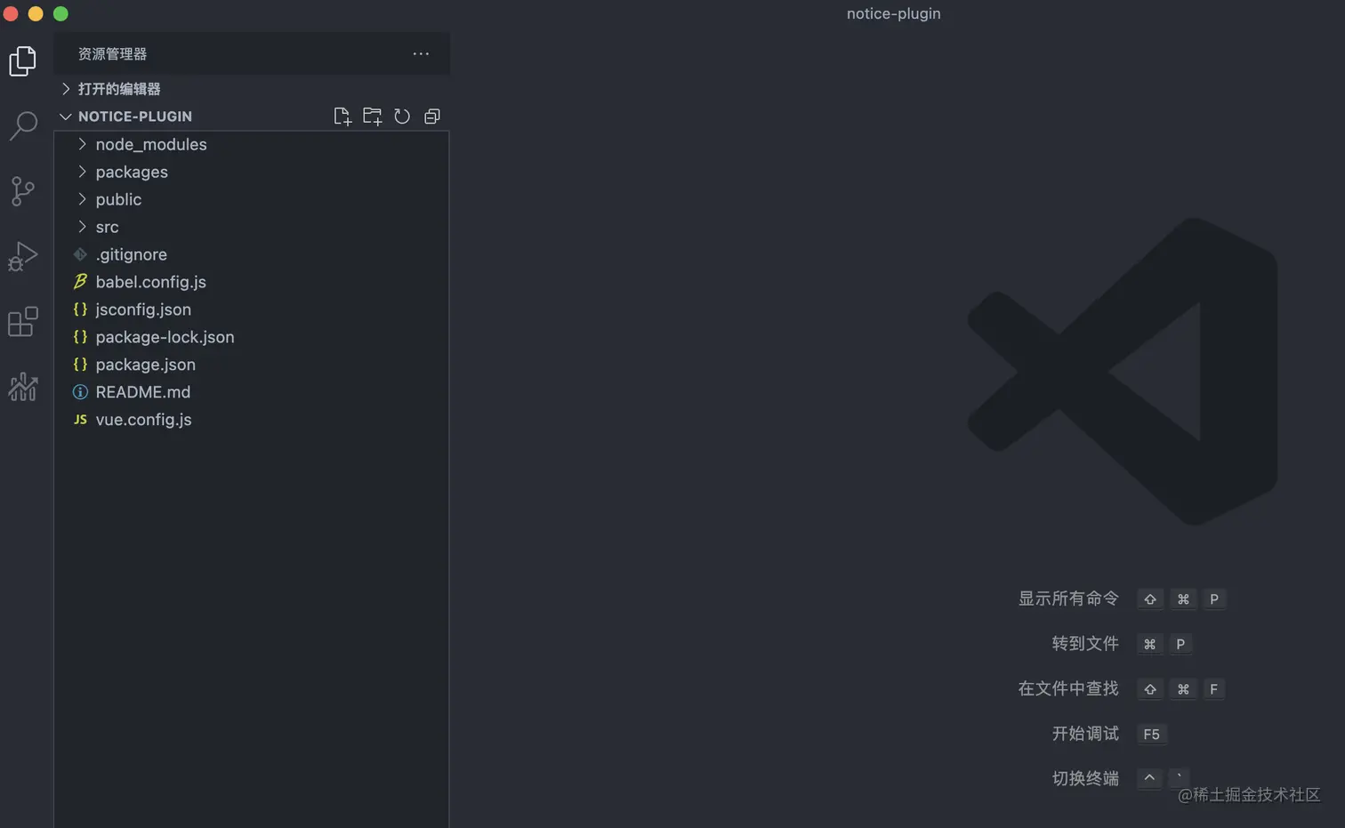Image resolution: width=1345 pixels, height=828 pixels.
Task: Open the chart analytics view icon
Action: [x=23, y=387]
